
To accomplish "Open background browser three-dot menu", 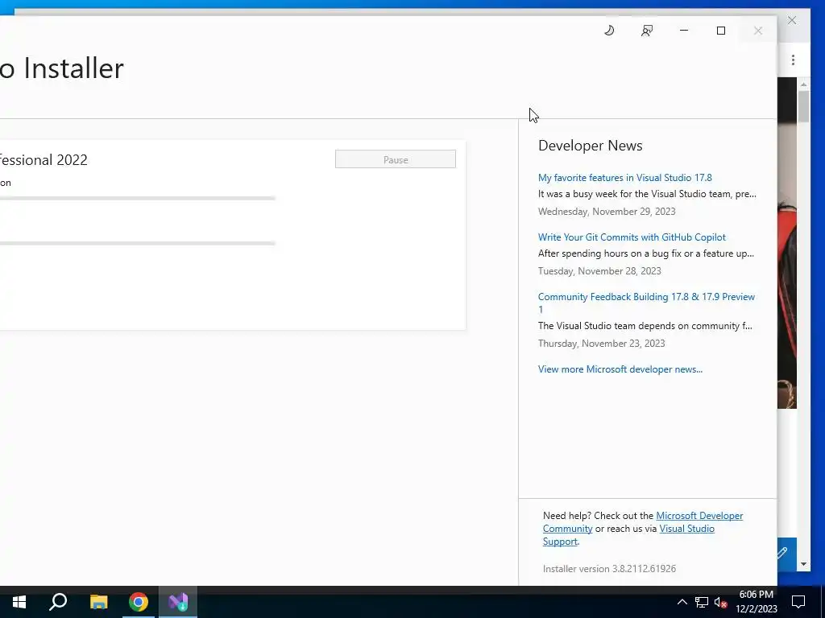I will coord(793,60).
